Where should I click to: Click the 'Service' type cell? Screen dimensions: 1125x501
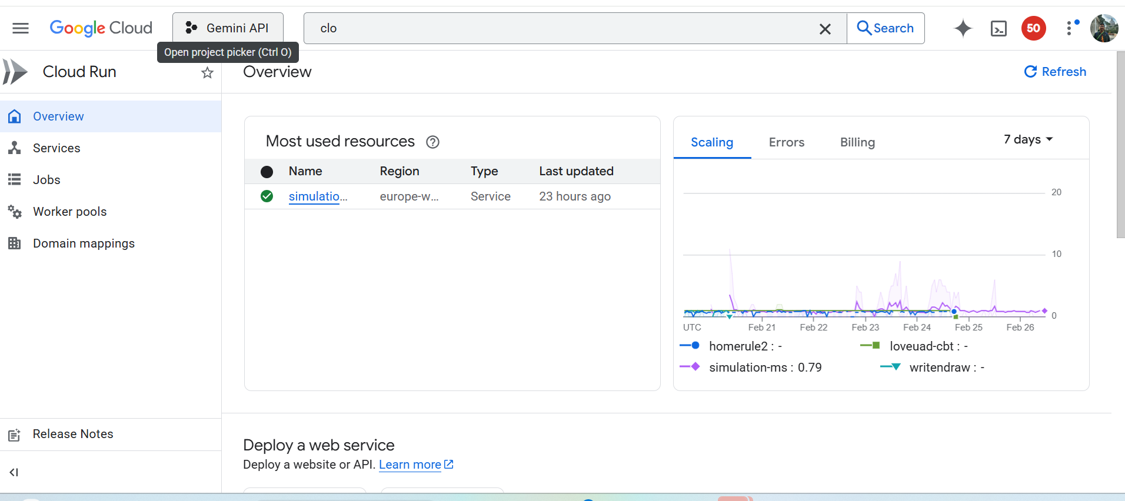[x=491, y=196]
